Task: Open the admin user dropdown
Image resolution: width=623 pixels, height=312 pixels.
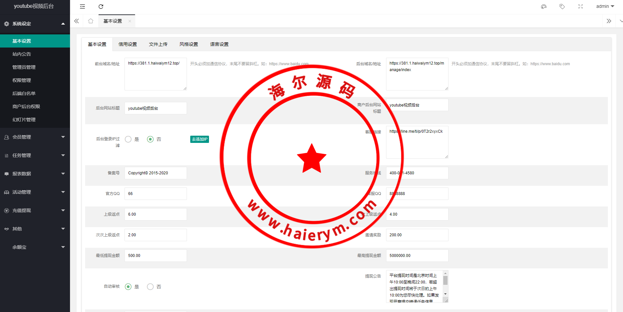Action: click(x=605, y=7)
